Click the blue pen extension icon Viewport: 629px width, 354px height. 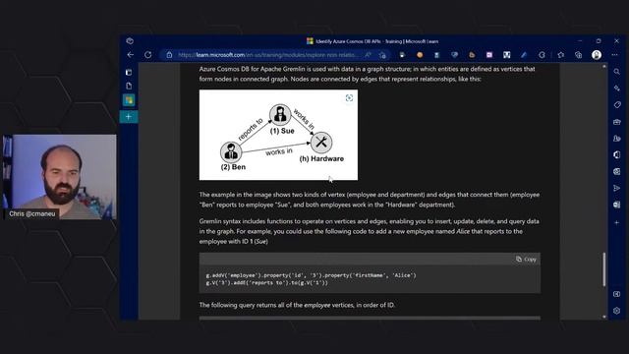coord(524,55)
